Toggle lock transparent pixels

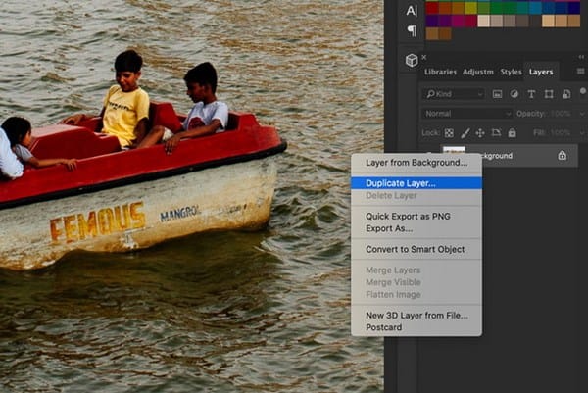coord(449,132)
